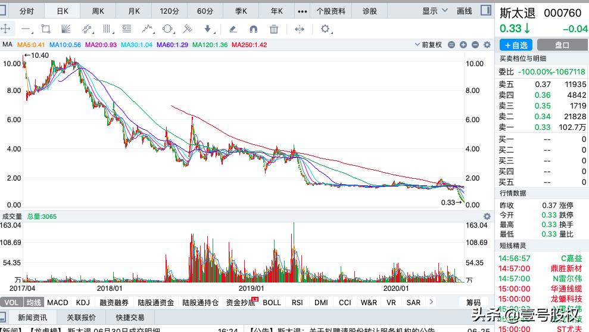The height and width of the screenshot is (332, 589).
Task: Open the 关联报价 related quotes tab
Action: click(81, 317)
